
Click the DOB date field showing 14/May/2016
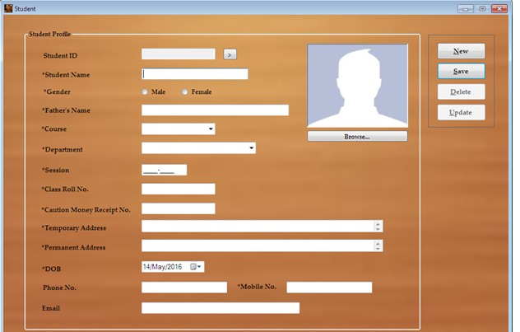(173, 267)
